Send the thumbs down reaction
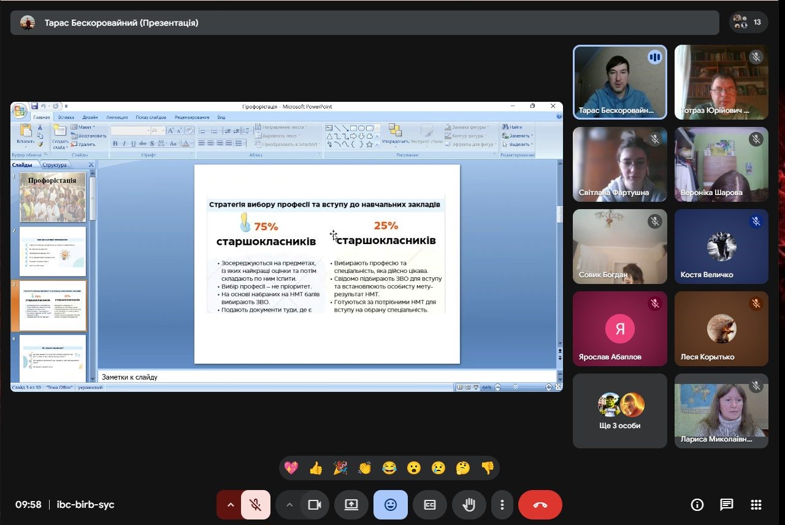Screen dimensions: 785x525 point(488,469)
